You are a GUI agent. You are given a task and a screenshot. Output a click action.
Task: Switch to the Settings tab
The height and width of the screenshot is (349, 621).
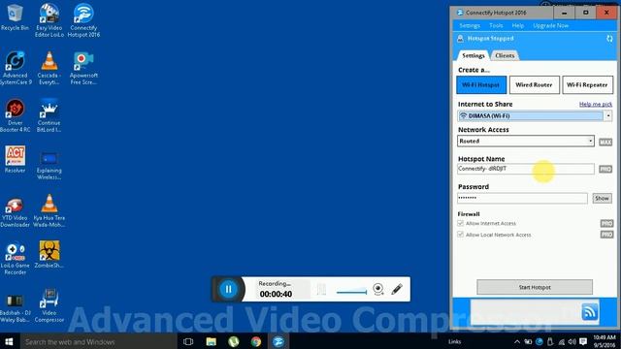[474, 56]
